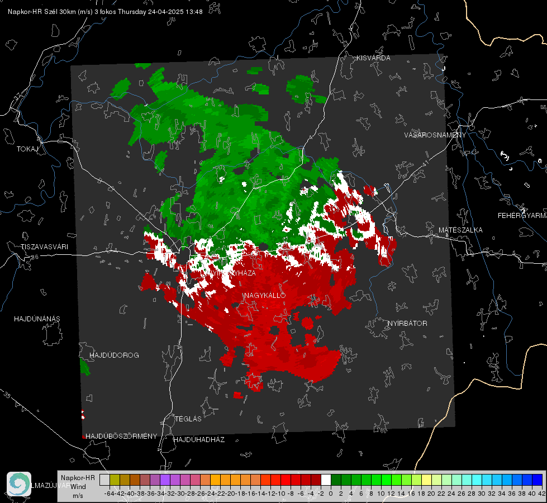Click the TISZAVASVÁRI city label
Viewport: 547px width, 503px height.
pyautogui.click(x=44, y=247)
